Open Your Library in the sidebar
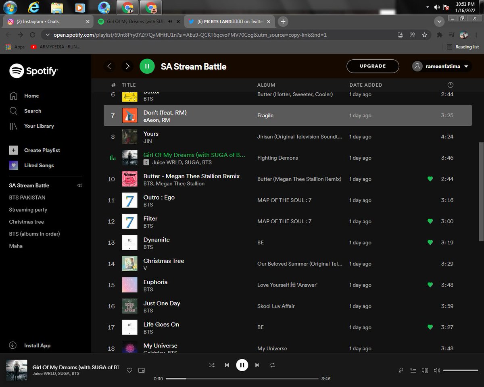 point(31,126)
